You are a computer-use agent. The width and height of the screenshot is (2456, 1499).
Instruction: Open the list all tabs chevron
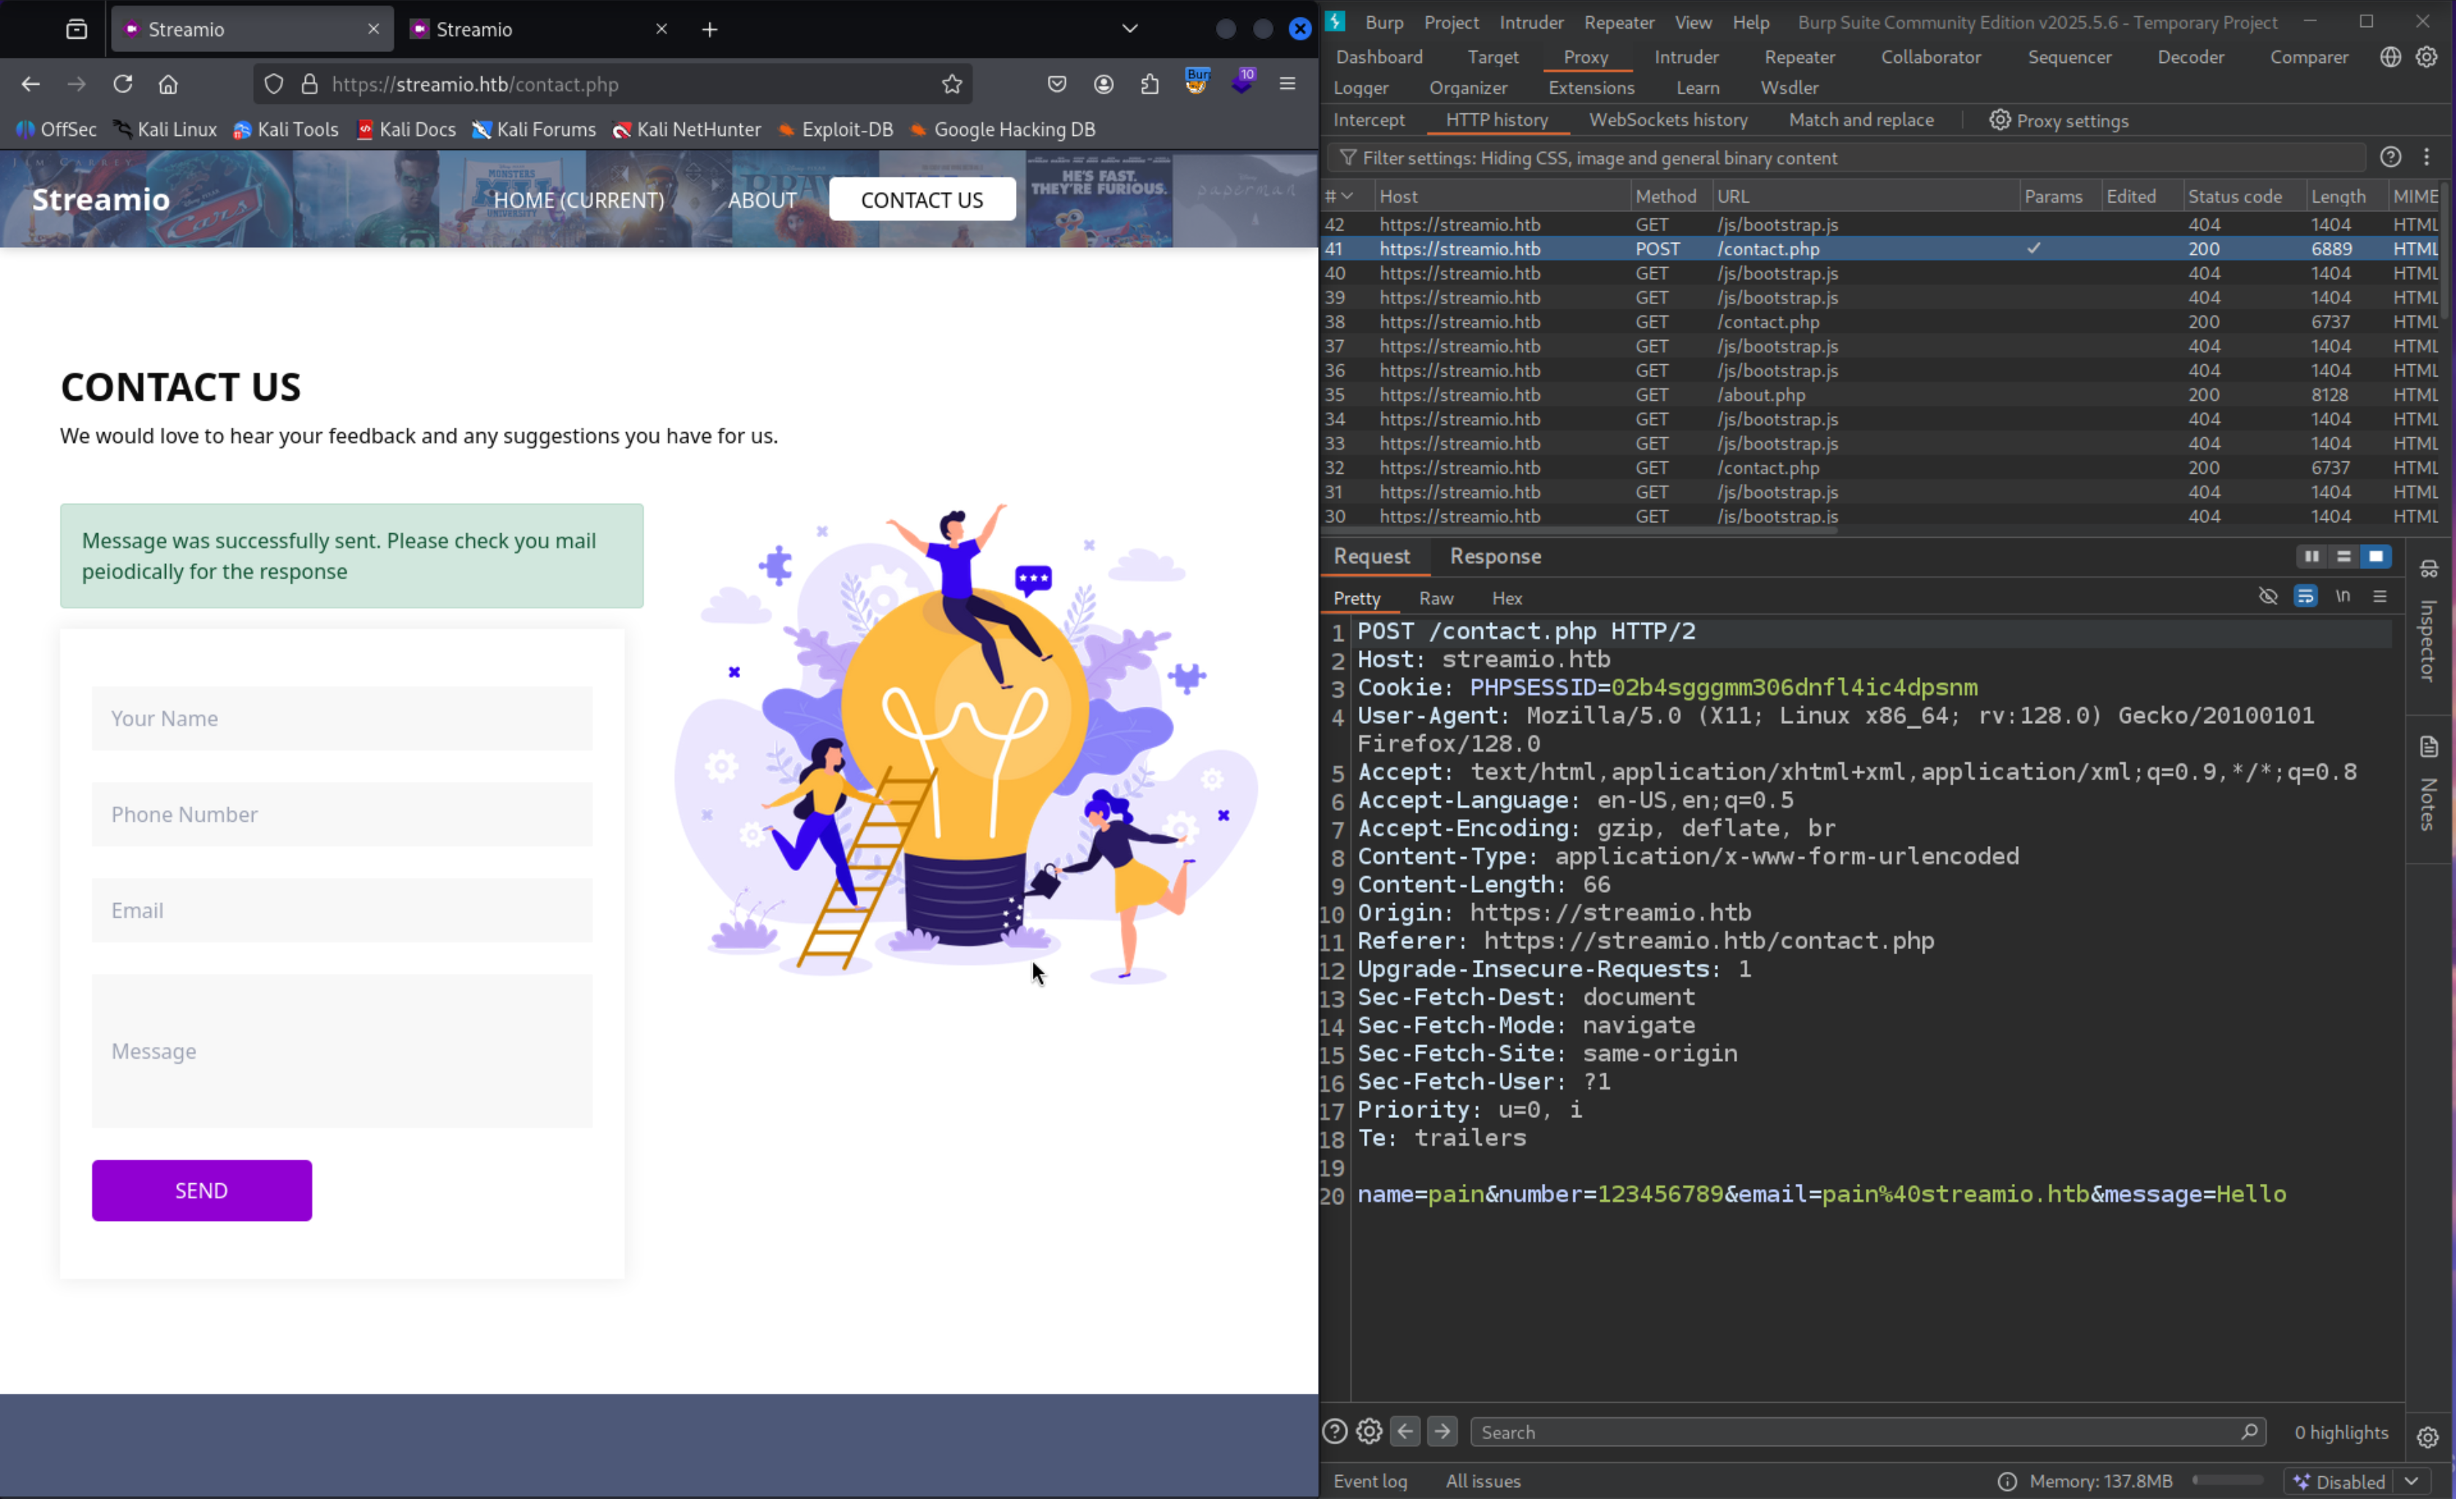coord(1129,29)
